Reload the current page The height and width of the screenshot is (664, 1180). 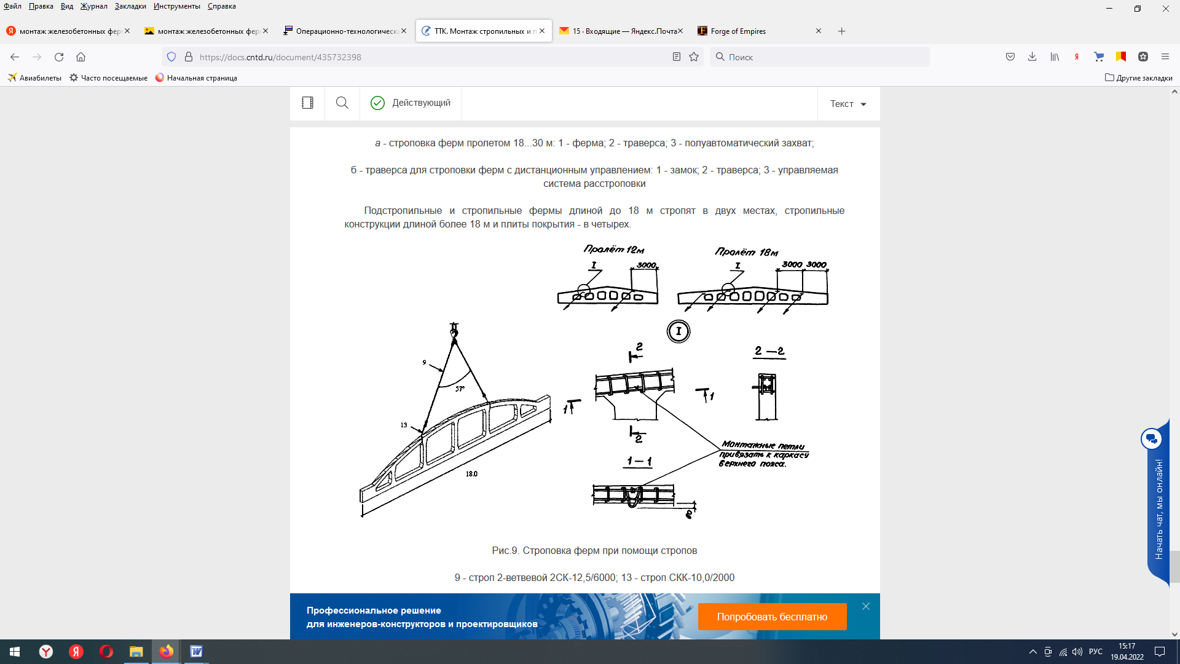(x=59, y=57)
